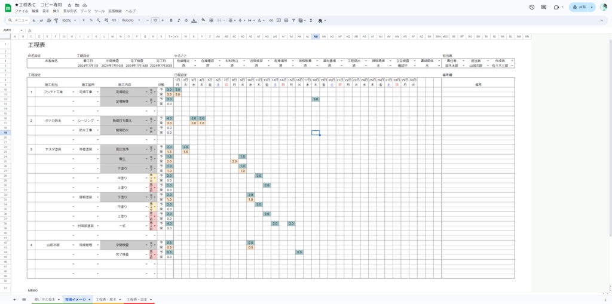
Task: Click the move to folder icon
Action: click(x=77, y=5)
